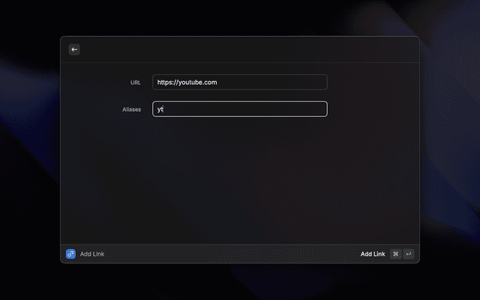Click the middle of the bottom action bar
This screenshot has height=300, width=480.
coord(232,254)
